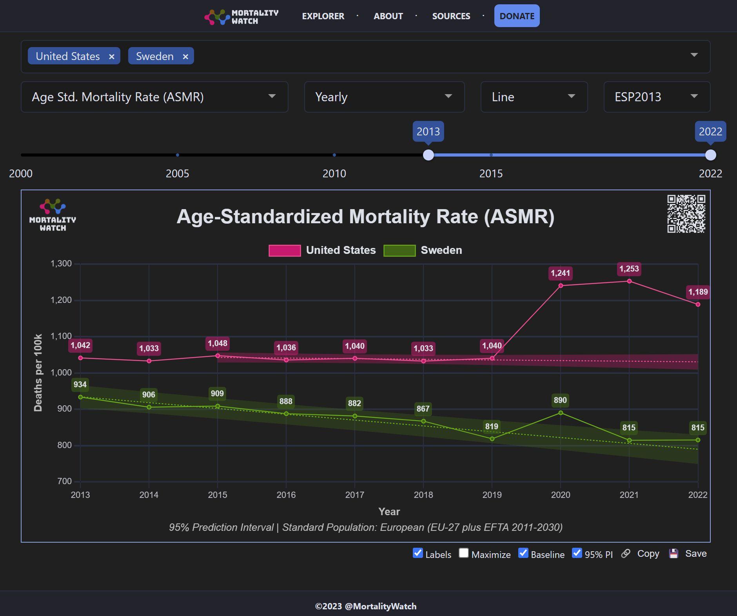Click the 2022 end slider handle
This screenshot has height=616, width=737.
coord(710,155)
